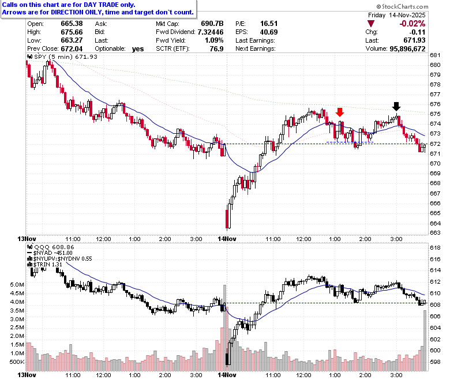Image resolution: width=450 pixels, height=380 pixels.
Task: Click the blue day-trade notice box
Action: tap(99, 9)
